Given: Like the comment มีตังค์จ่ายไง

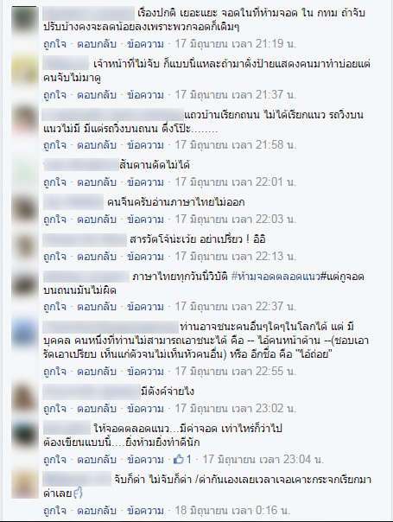Looking at the screenshot, I should tap(55, 409).
